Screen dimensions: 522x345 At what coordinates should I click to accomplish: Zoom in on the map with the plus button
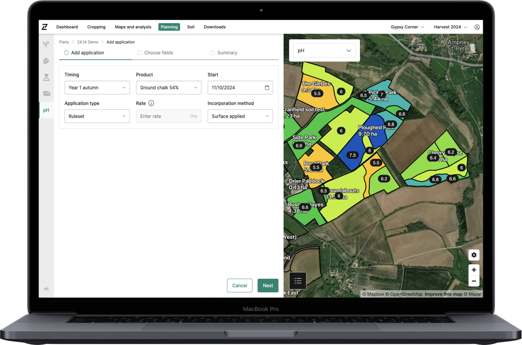click(474, 270)
